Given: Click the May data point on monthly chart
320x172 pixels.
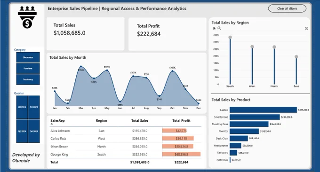Looking at the screenshot, I should (x=107, y=70).
